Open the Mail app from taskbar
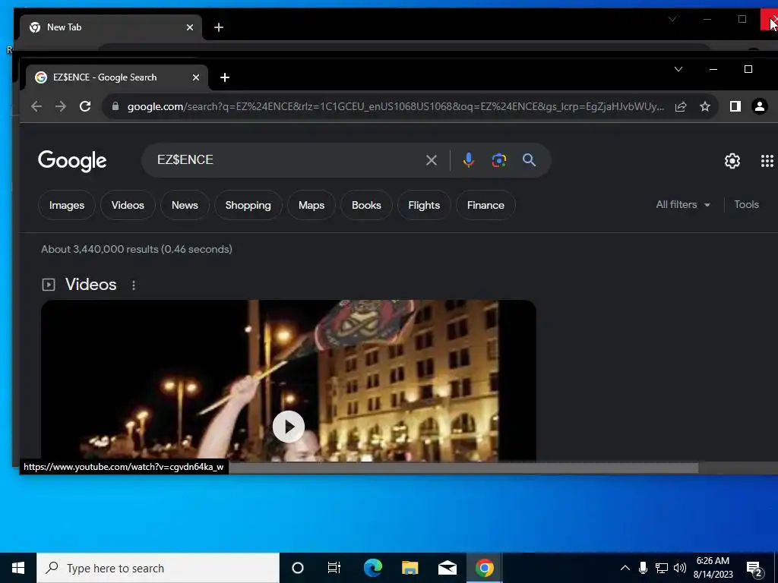This screenshot has height=583, width=778. point(447,568)
